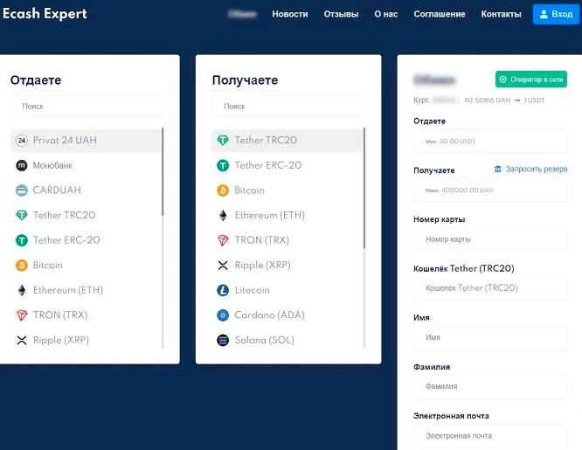The width and height of the screenshot is (582, 450).
Task: Click Ripple (XRP) icon in Получаете list
Action: click(x=224, y=265)
